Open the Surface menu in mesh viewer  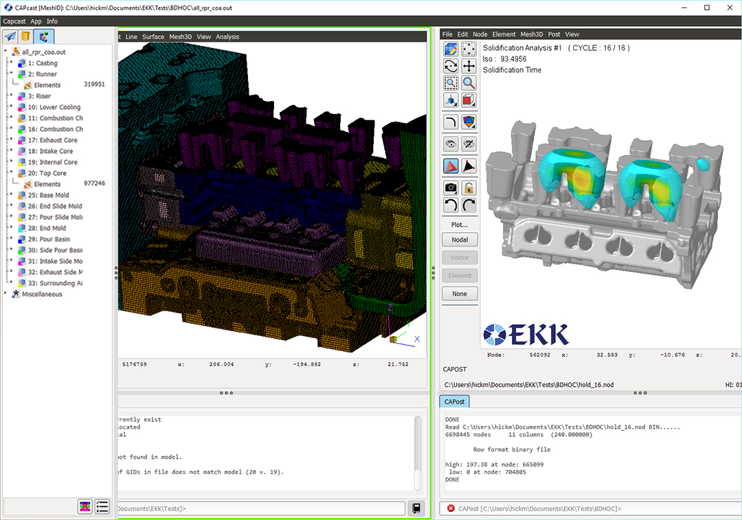(x=153, y=36)
